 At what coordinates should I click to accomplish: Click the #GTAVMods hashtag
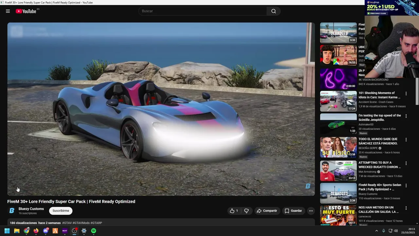[x=81, y=223]
